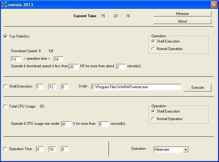Click the comuto 2013 window title text
Screen dimensions: 219x162
click(20, 5)
